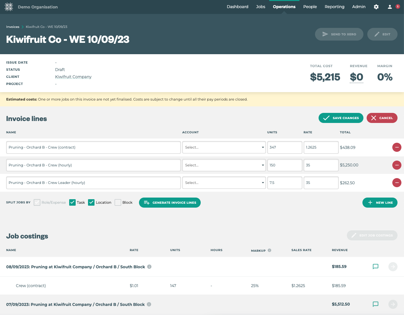
Task: Click the units field showing 347
Action: click(x=284, y=147)
